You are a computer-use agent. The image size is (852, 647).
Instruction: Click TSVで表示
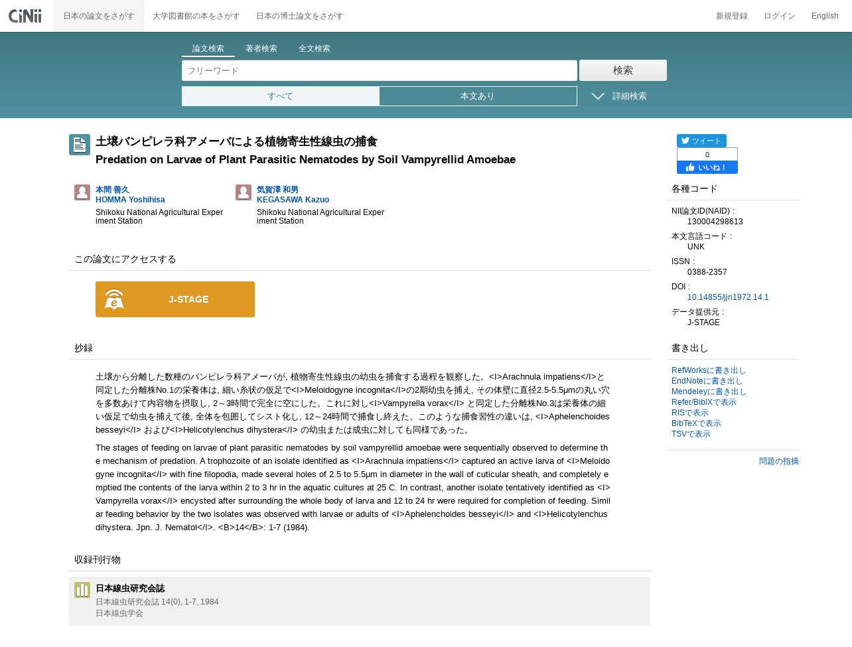point(691,434)
